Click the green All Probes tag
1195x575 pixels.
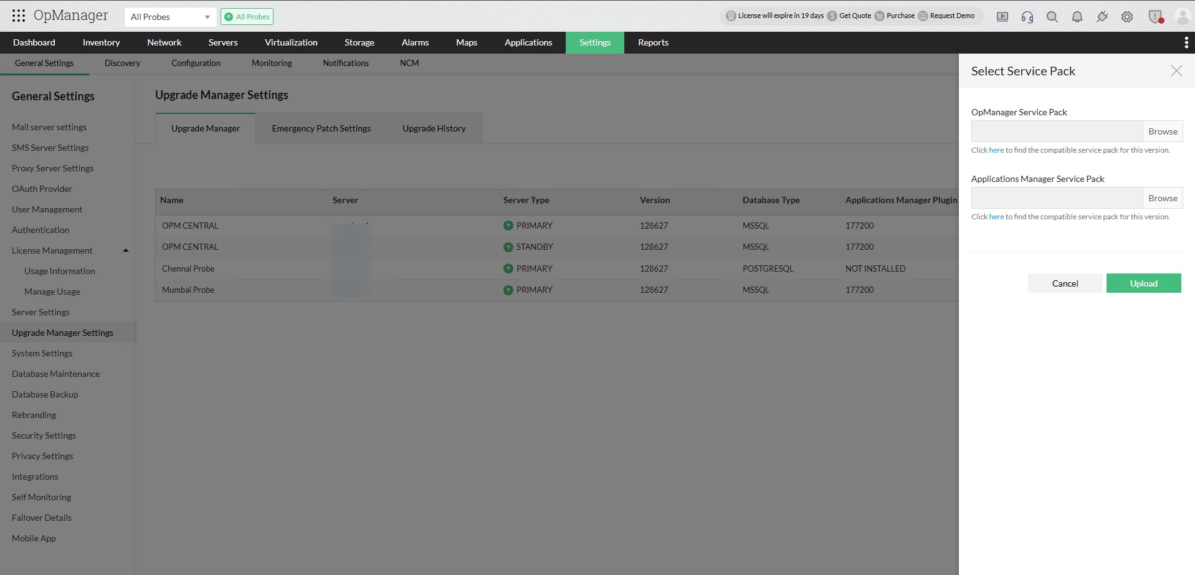247,17
